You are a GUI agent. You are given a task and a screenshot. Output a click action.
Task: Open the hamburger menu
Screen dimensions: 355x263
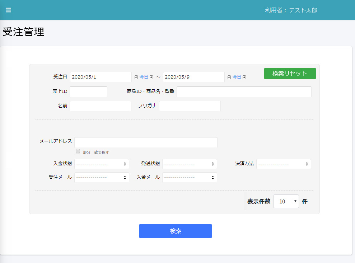tap(8, 10)
